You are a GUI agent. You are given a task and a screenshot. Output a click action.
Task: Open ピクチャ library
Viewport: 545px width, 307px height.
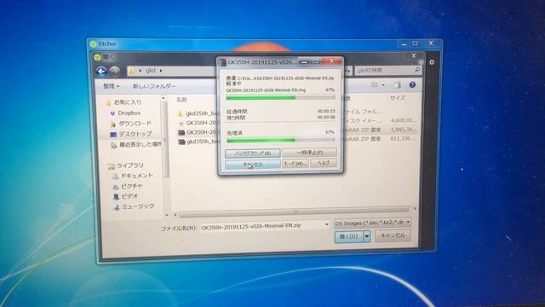click(128, 187)
